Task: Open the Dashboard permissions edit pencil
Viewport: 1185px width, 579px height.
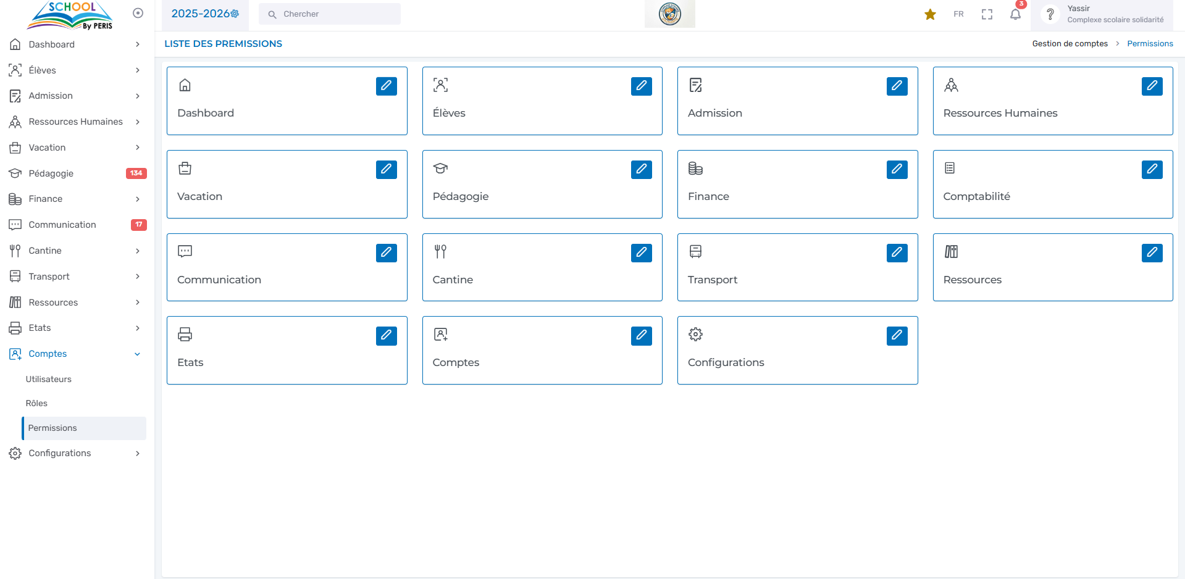Action: coord(386,86)
